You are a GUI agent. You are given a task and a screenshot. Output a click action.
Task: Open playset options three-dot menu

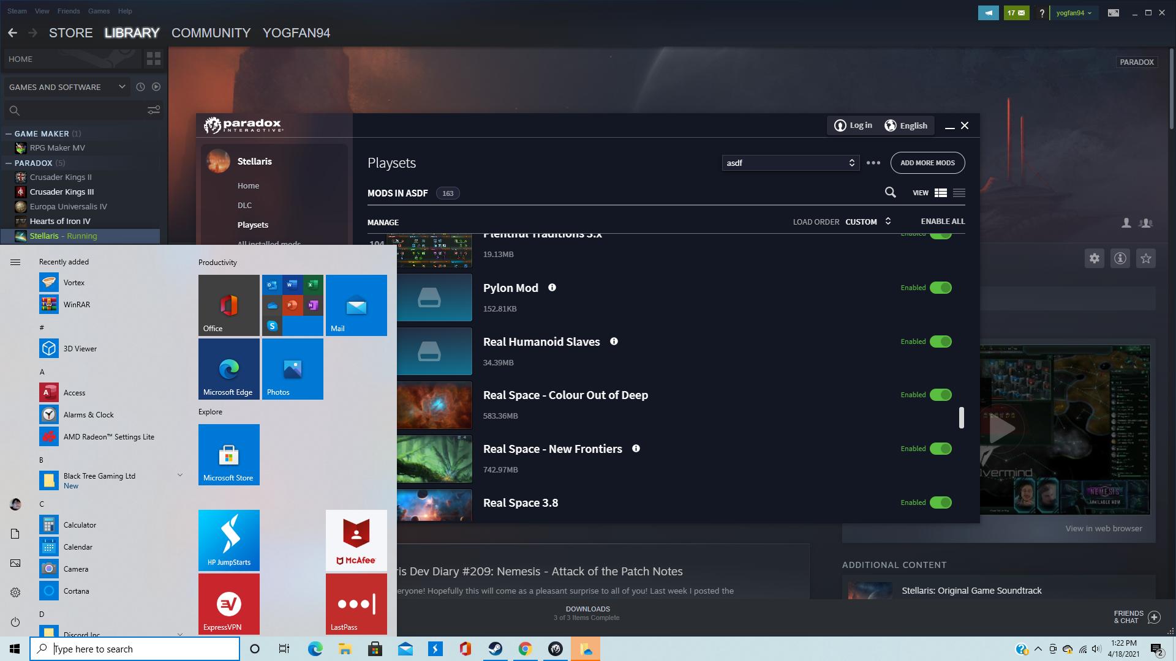pyautogui.click(x=873, y=163)
